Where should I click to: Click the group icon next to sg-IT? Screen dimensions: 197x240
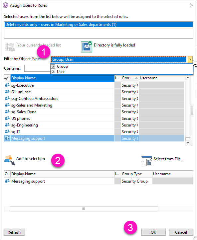[7, 131]
